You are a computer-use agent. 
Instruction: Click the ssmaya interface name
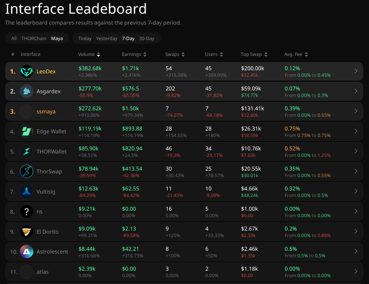[46, 111]
